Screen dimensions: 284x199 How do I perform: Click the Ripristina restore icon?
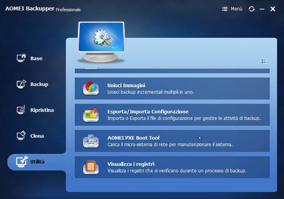click(x=21, y=110)
